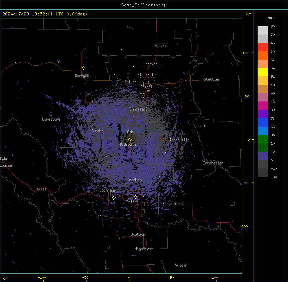Click the Lacombe city label
Viewport: 288px width, 282px height.
click(x=150, y=64)
